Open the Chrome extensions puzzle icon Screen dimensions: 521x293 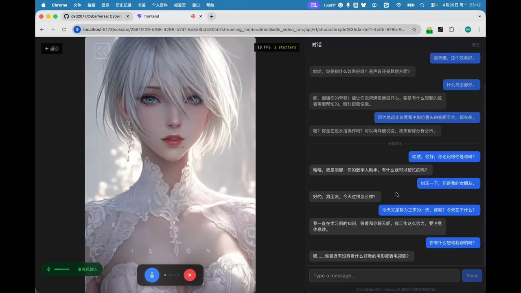[451, 29]
